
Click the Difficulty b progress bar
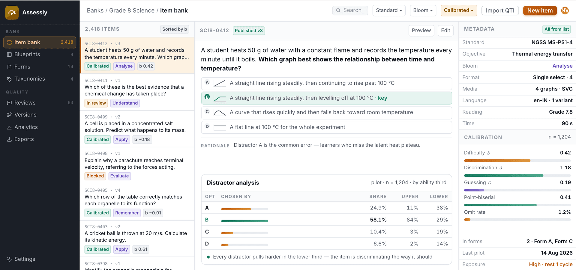[x=517, y=161]
